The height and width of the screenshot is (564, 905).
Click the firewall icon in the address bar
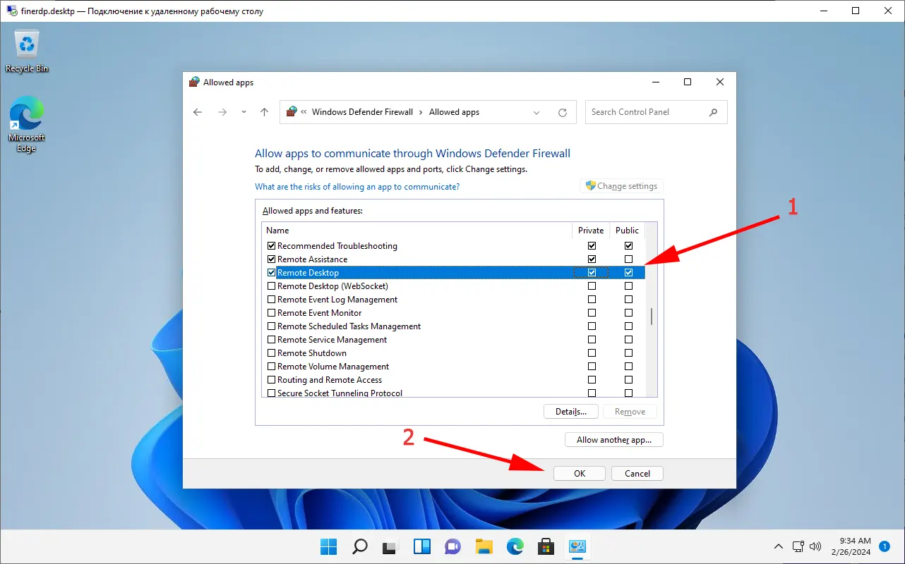(x=291, y=111)
